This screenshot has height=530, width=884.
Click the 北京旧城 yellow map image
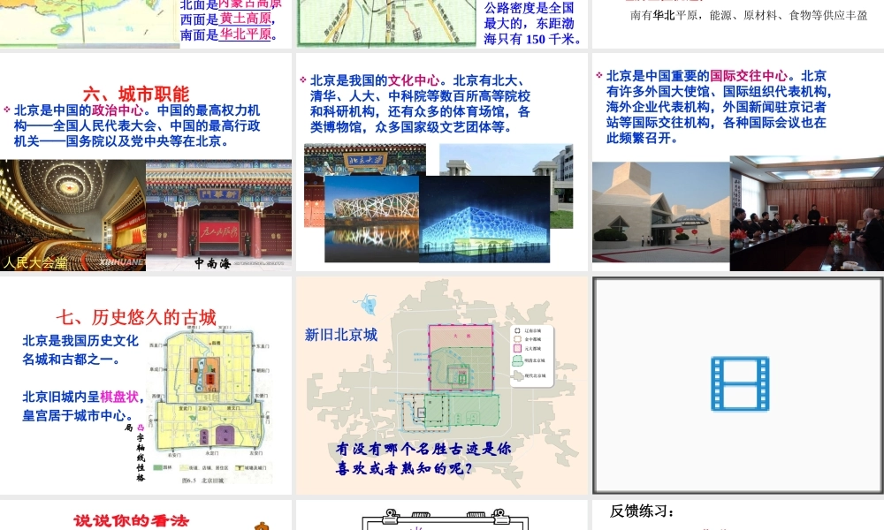point(210,405)
